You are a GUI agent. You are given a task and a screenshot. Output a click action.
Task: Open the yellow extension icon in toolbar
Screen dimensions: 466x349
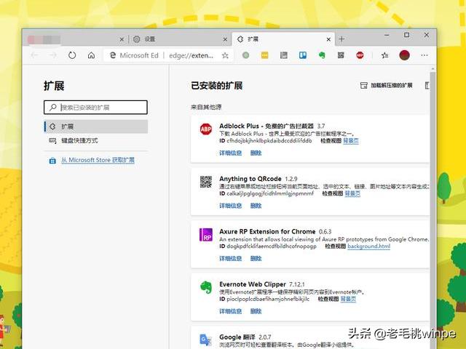[264, 55]
